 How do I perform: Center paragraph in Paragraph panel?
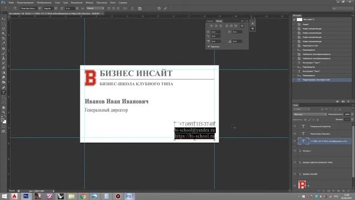[216, 26]
